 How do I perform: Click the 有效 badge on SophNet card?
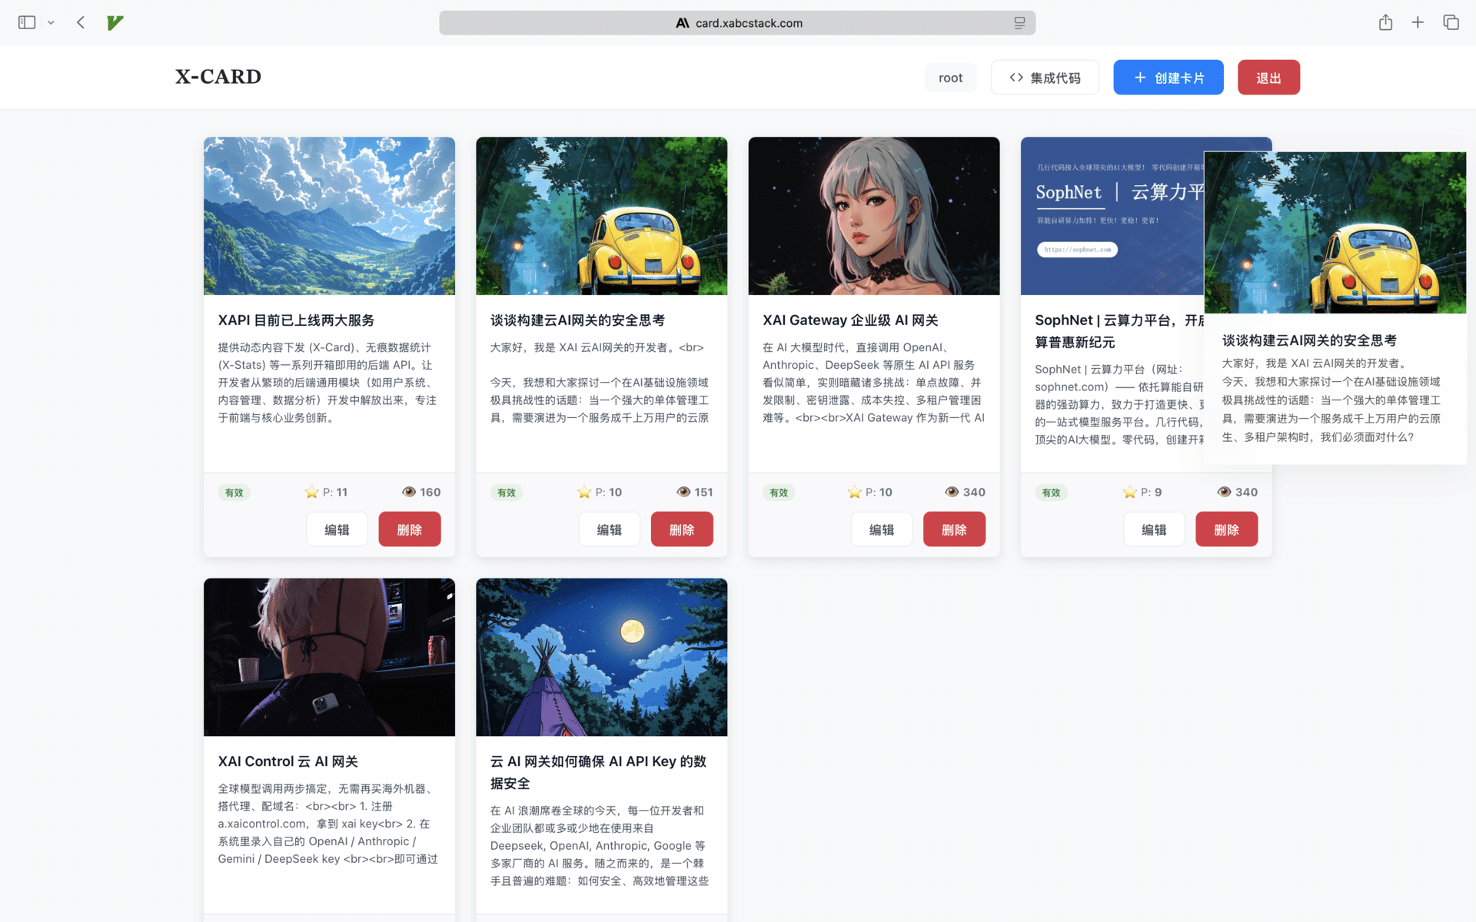click(x=1051, y=493)
